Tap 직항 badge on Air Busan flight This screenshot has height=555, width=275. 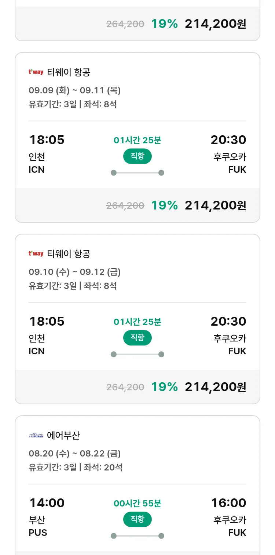pos(137,519)
